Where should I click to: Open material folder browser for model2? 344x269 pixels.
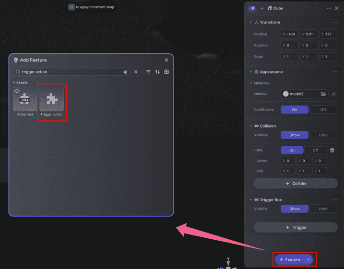coord(323,94)
